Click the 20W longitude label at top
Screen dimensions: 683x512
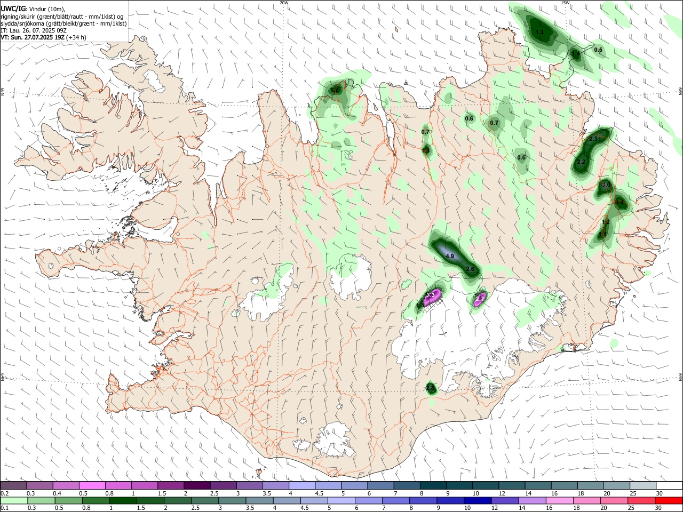tap(284, 3)
